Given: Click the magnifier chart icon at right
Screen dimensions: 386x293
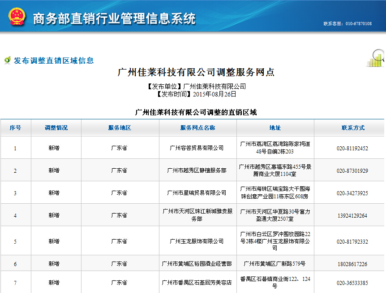Looking at the screenshot, I should [x=375, y=58].
